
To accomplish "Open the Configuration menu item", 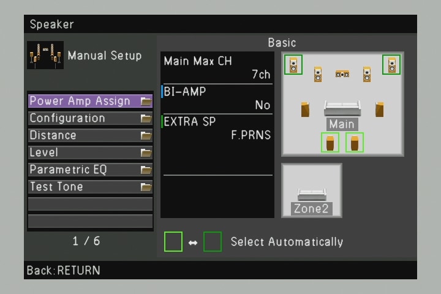I will tap(90, 118).
